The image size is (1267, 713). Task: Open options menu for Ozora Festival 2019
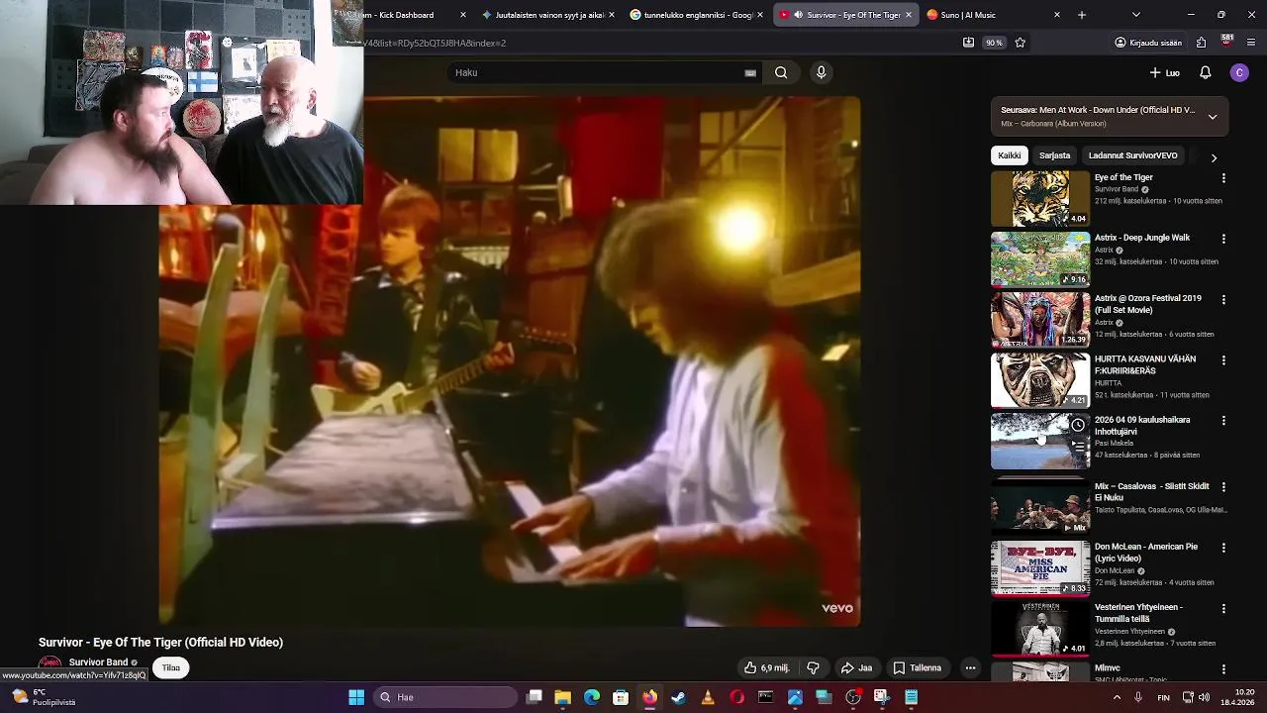(1223, 299)
